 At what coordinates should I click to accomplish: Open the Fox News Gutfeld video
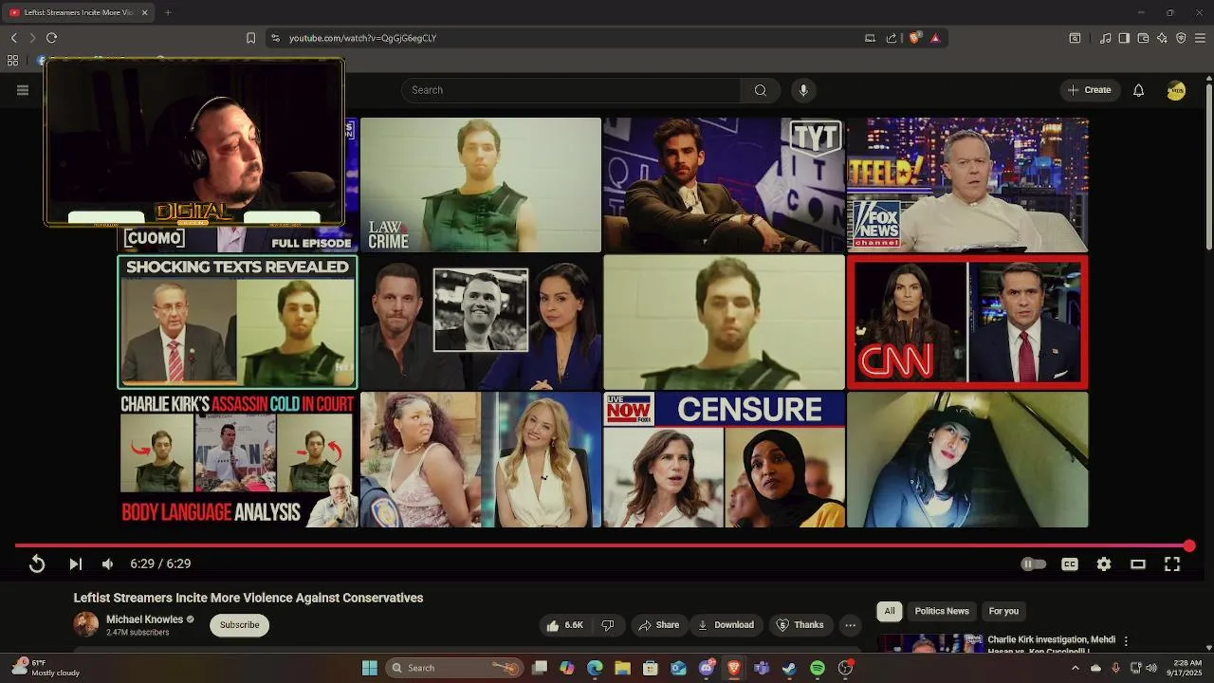click(967, 185)
